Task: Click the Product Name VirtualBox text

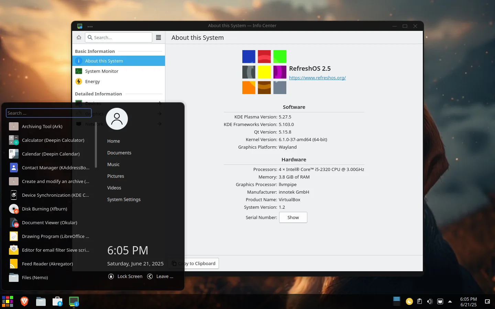Action: 289,199
